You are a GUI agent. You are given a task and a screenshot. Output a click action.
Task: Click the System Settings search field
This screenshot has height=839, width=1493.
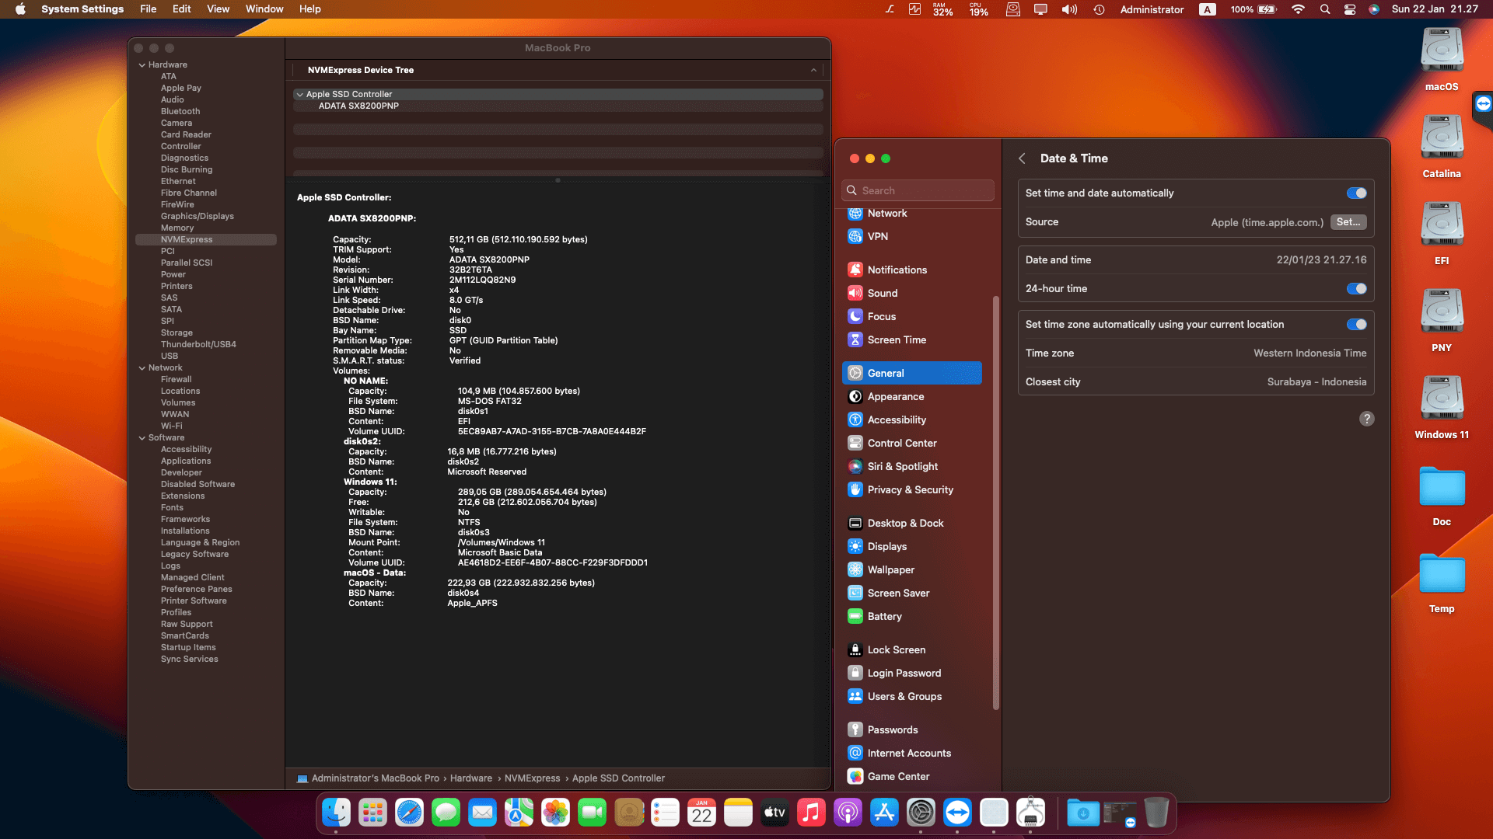918,190
